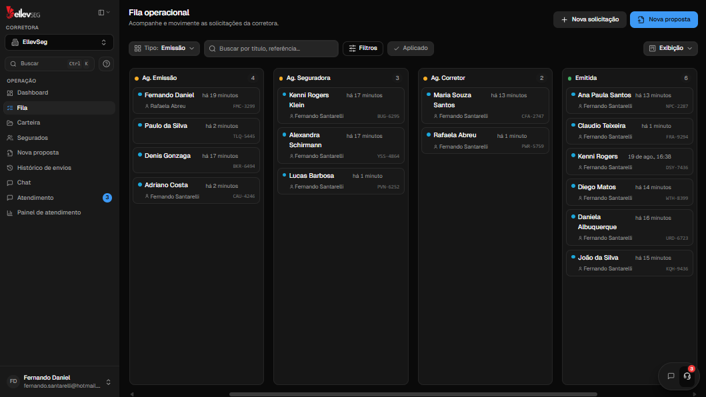Open the Denis Gonzaga card
Viewport: 706px width, 397px height.
tap(196, 161)
